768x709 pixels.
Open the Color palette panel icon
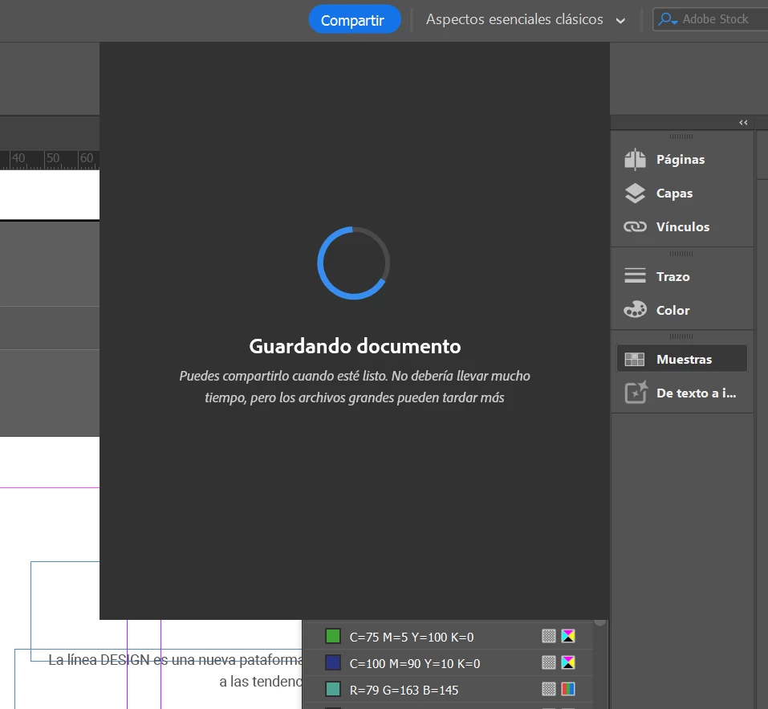tap(636, 310)
